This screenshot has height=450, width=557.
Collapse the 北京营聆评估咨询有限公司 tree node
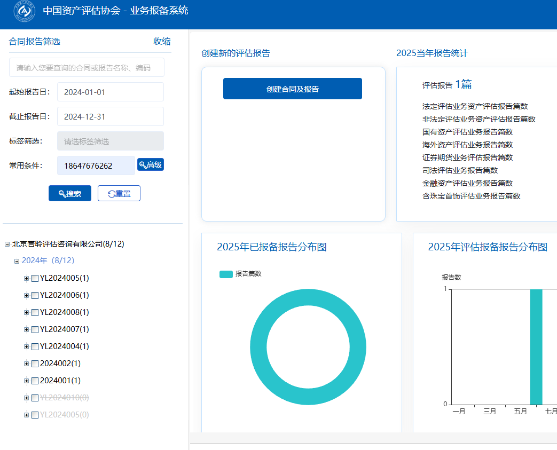[7, 244]
